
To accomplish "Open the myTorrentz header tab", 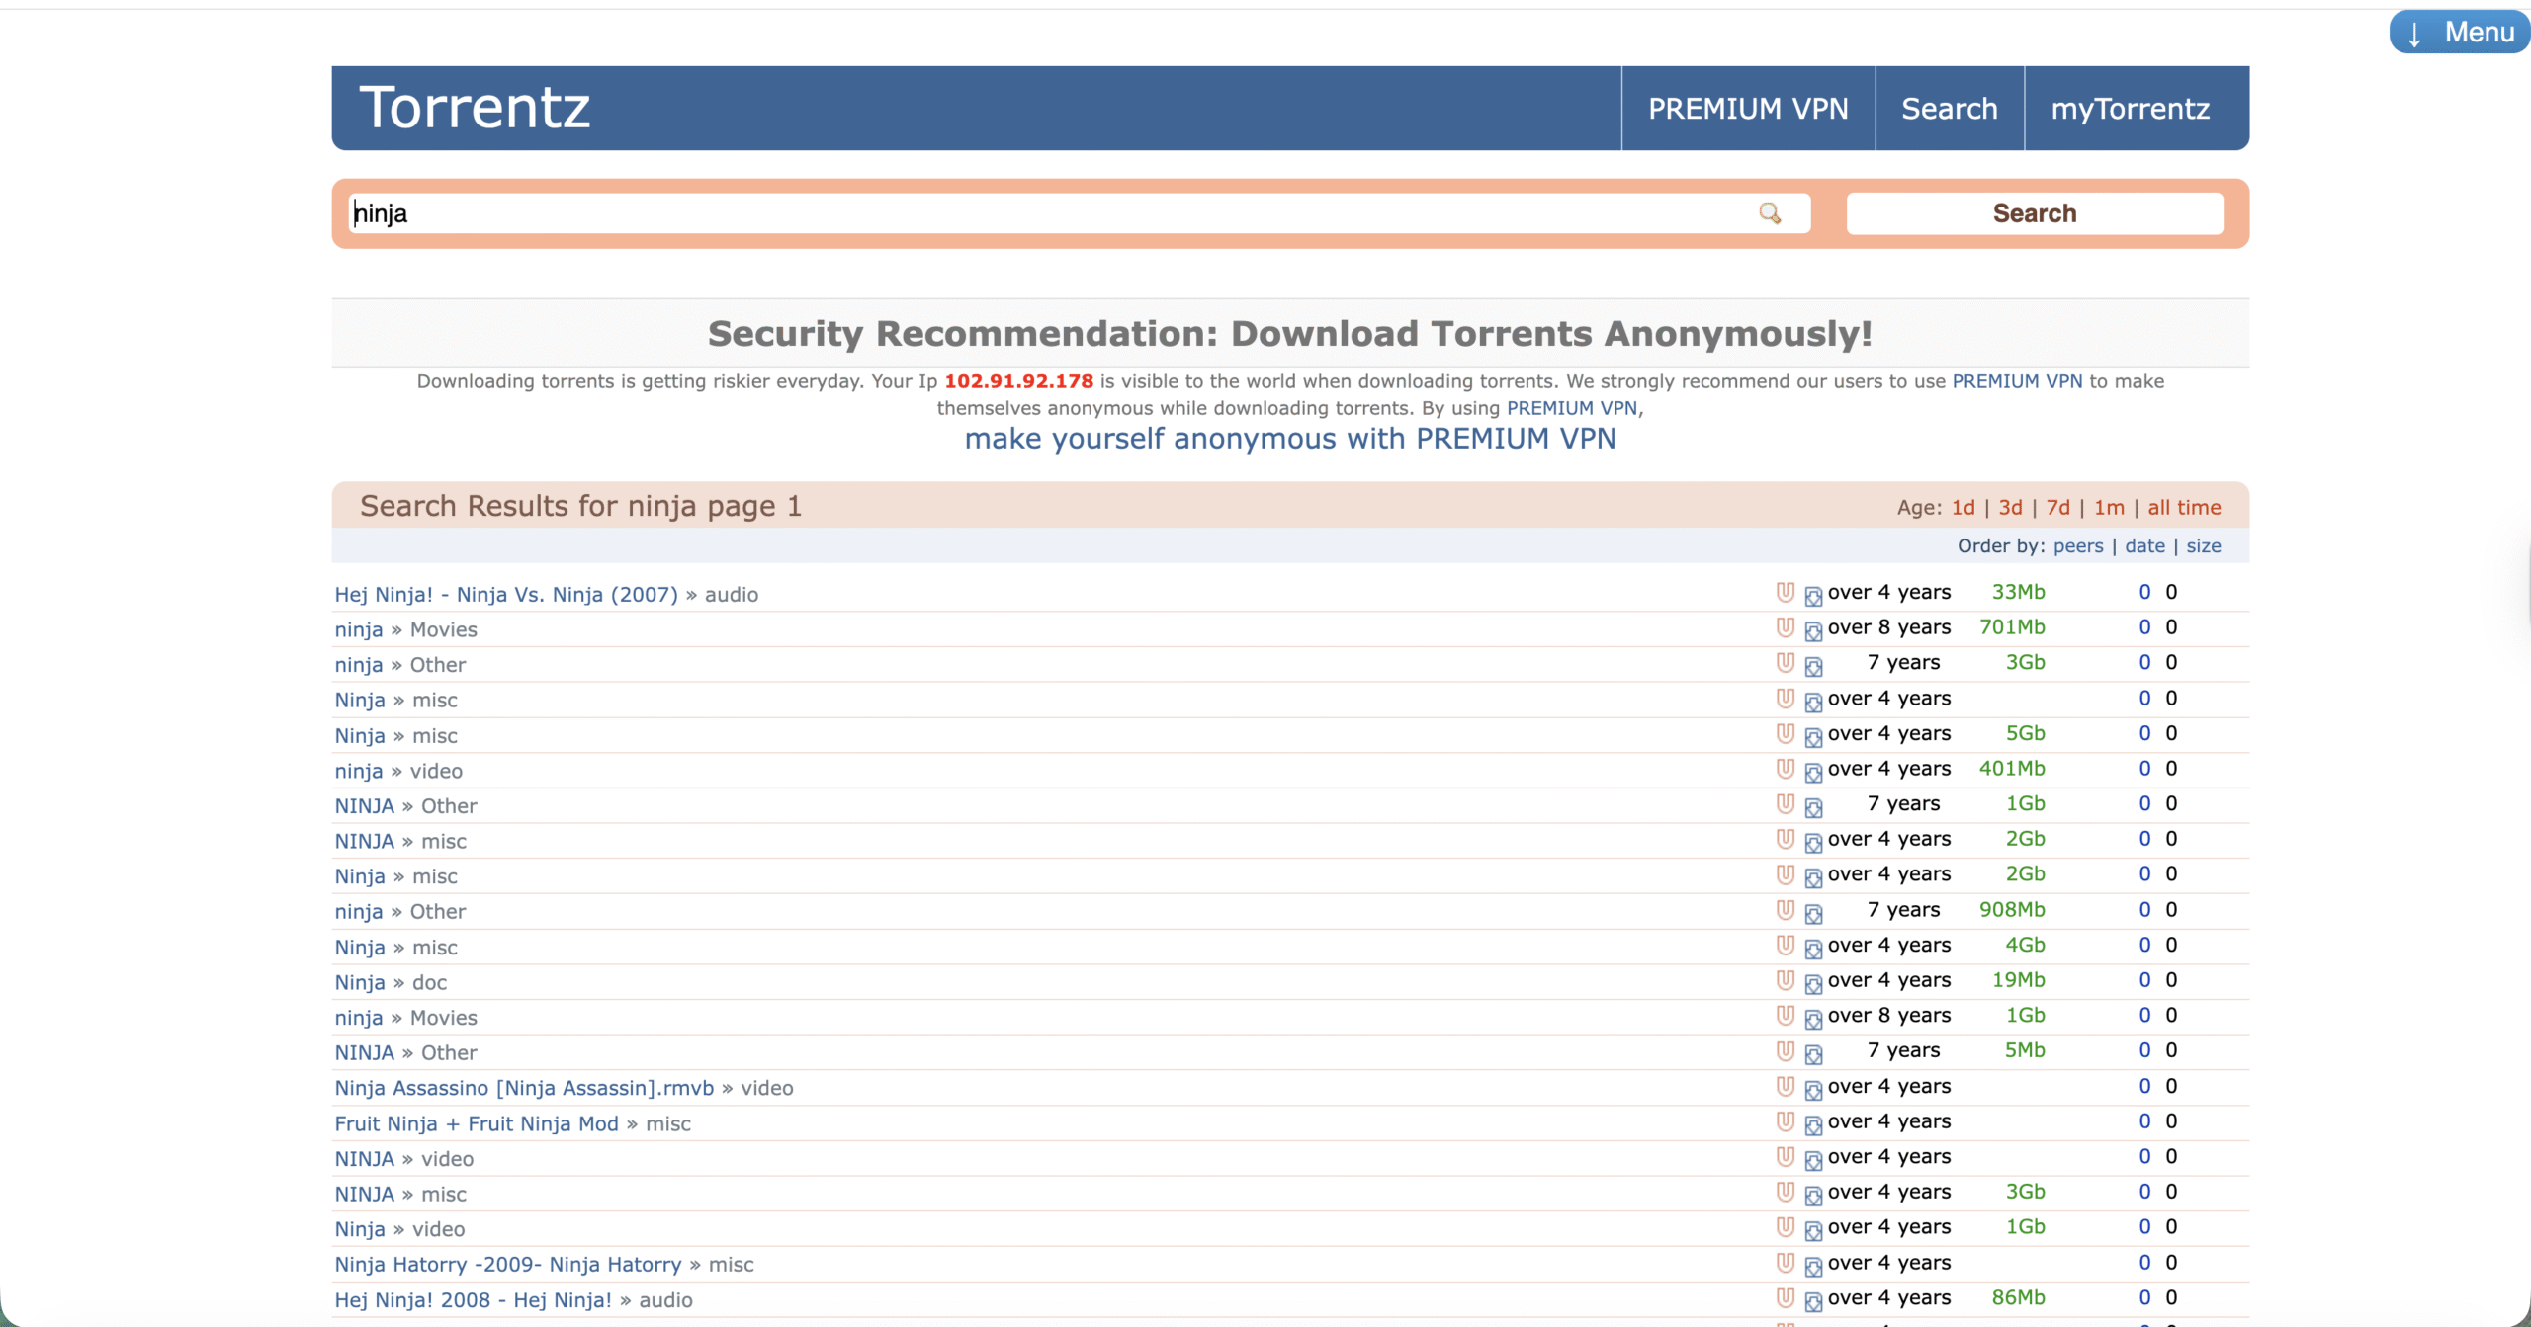I will tap(2130, 109).
